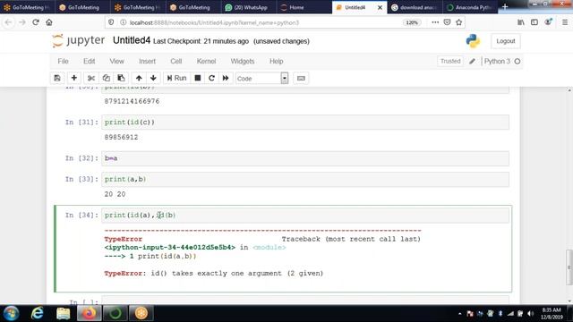Open the Cell menu
Screen dimensions: 573x322
click(x=176, y=62)
